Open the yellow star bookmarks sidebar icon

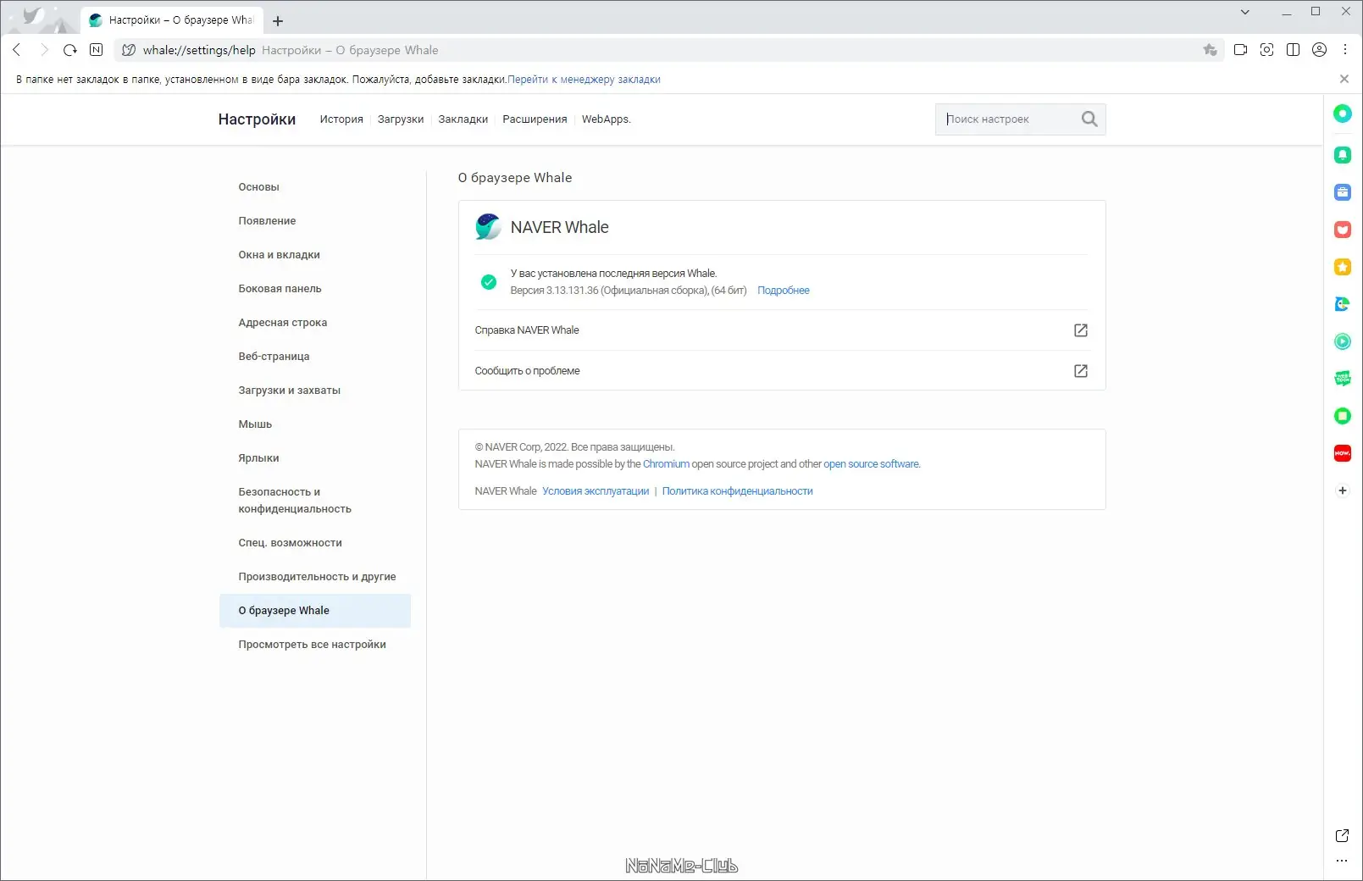pyautogui.click(x=1343, y=267)
